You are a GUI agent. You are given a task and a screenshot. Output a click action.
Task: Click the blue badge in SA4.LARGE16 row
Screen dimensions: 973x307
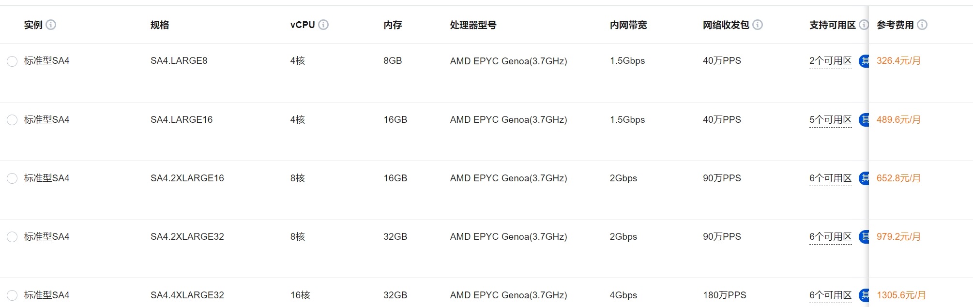click(864, 120)
